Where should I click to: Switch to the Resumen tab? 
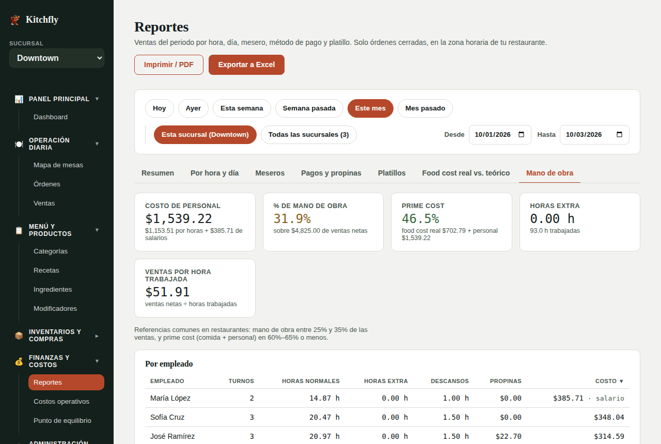(158, 173)
